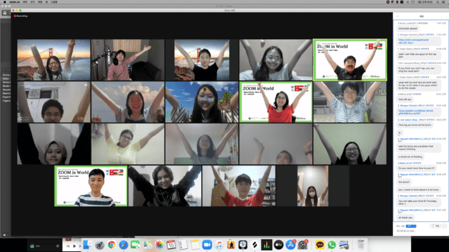Open the App Store dock icon

pos(290,245)
